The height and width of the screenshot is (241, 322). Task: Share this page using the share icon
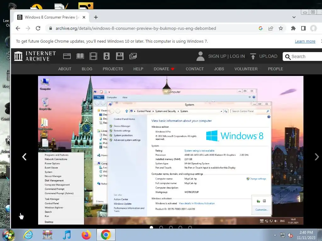271,28
